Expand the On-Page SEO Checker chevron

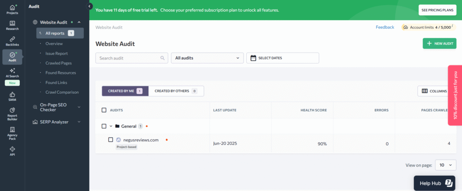click(79, 107)
